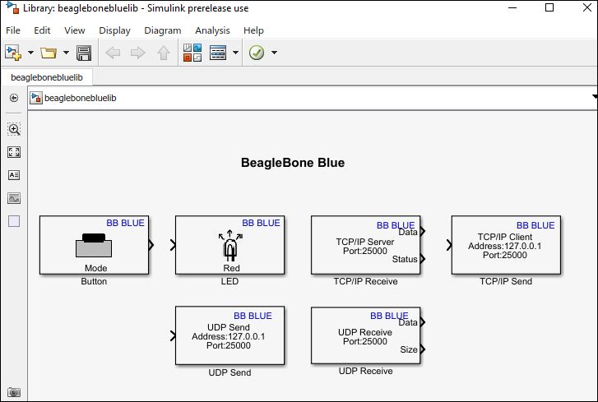
Task: Click the Model Explorer icon
Action: click(x=218, y=53)
